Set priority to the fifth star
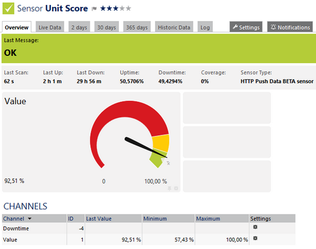Image resolution: width=316 pixels, height=249 pixels. pyautogui.click(x=128, y=8)
